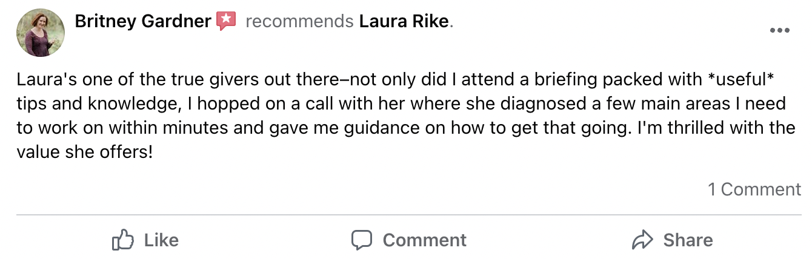The width and height of the screenshot is (812, 259).
Task: Click the "tips and knowledge" phrase
Action: [x=95, y=104]
